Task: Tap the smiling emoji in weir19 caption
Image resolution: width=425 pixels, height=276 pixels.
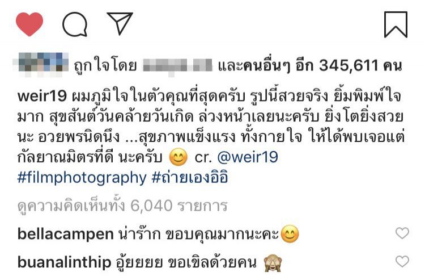Action: pyautogui.click(x=178, y=157)
